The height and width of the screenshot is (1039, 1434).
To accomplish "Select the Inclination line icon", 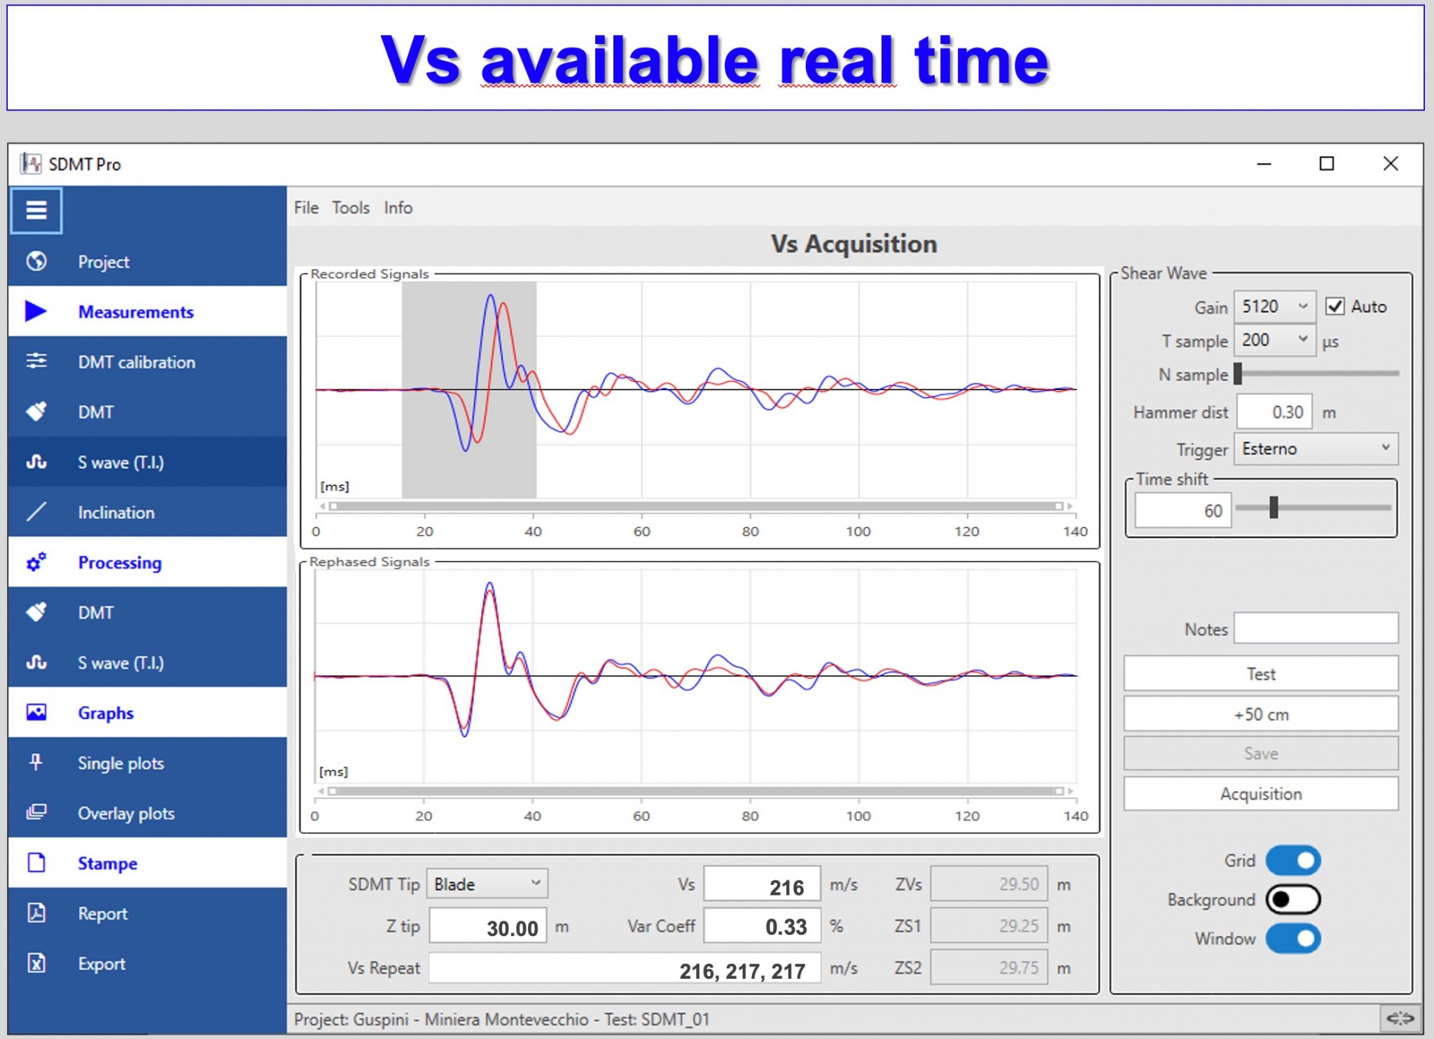I will [x=36, y=512].
